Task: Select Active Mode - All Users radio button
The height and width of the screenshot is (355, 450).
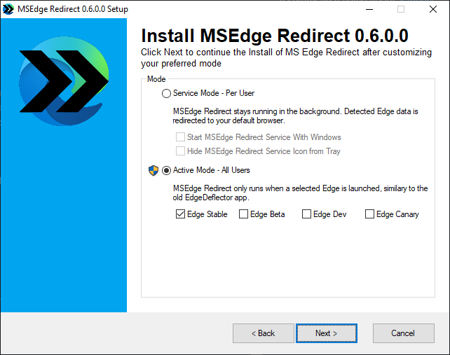Action: (x=166, y=171)
